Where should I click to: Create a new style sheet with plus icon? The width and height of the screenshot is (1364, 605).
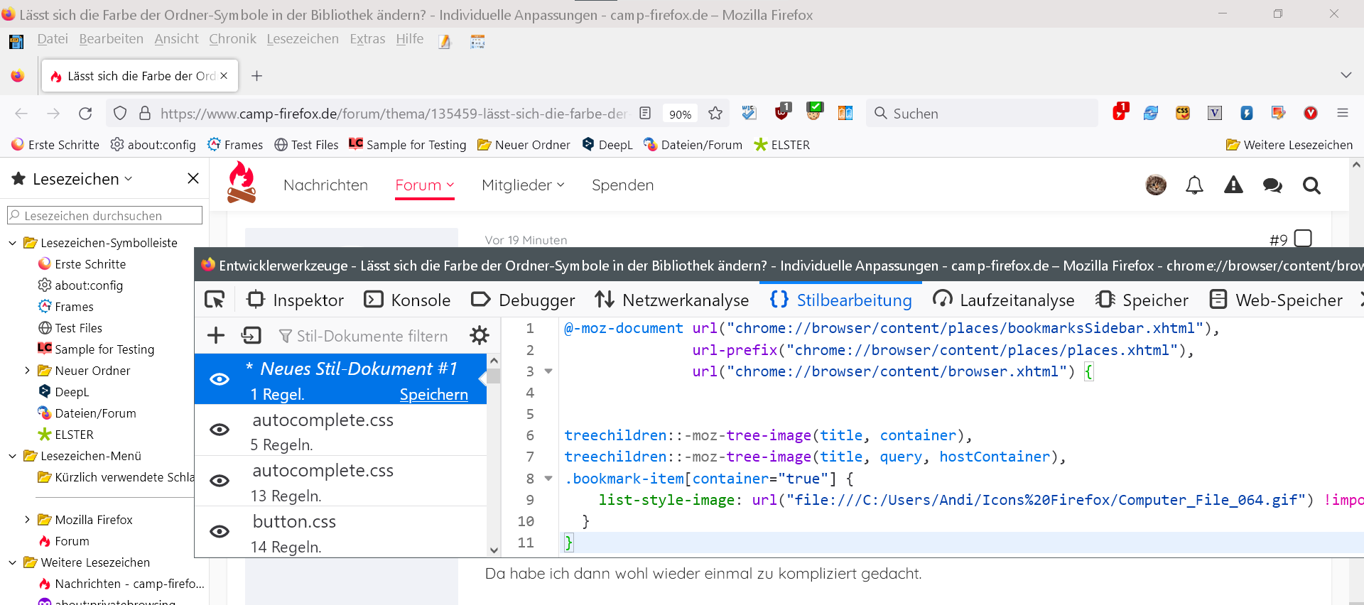(x=215, y=335)
